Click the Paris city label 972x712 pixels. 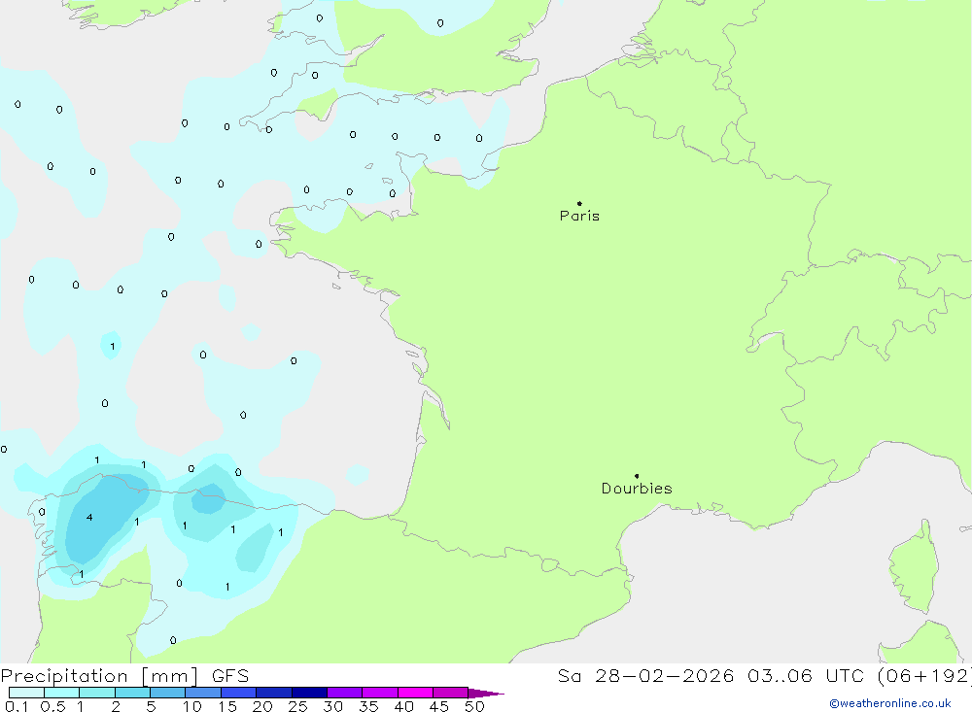coord(579,216)
